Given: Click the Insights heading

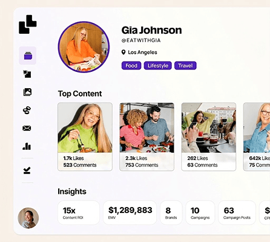Looking at the screenshot, I should 72,191.
